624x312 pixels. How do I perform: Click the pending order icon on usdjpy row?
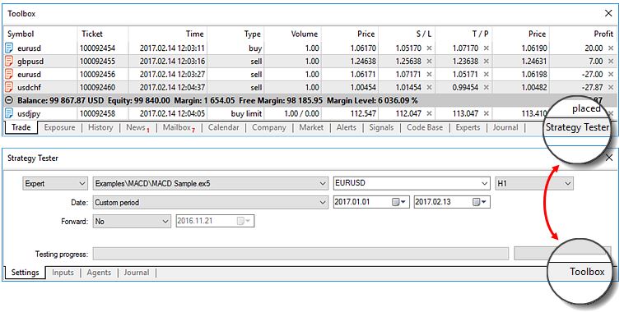[x=9, y=113]
